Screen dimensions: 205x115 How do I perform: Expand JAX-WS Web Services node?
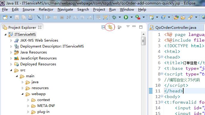11,40
